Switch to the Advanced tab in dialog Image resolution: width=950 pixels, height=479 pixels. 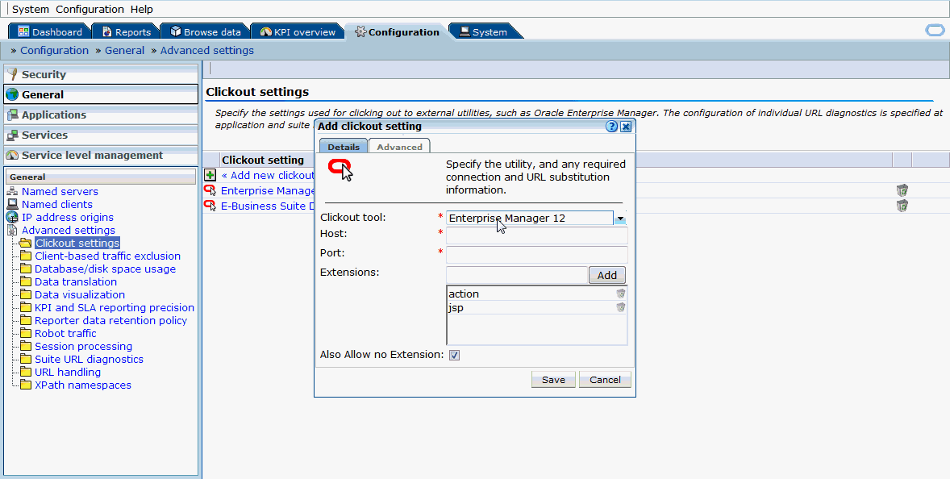click(x=399, y=147)
